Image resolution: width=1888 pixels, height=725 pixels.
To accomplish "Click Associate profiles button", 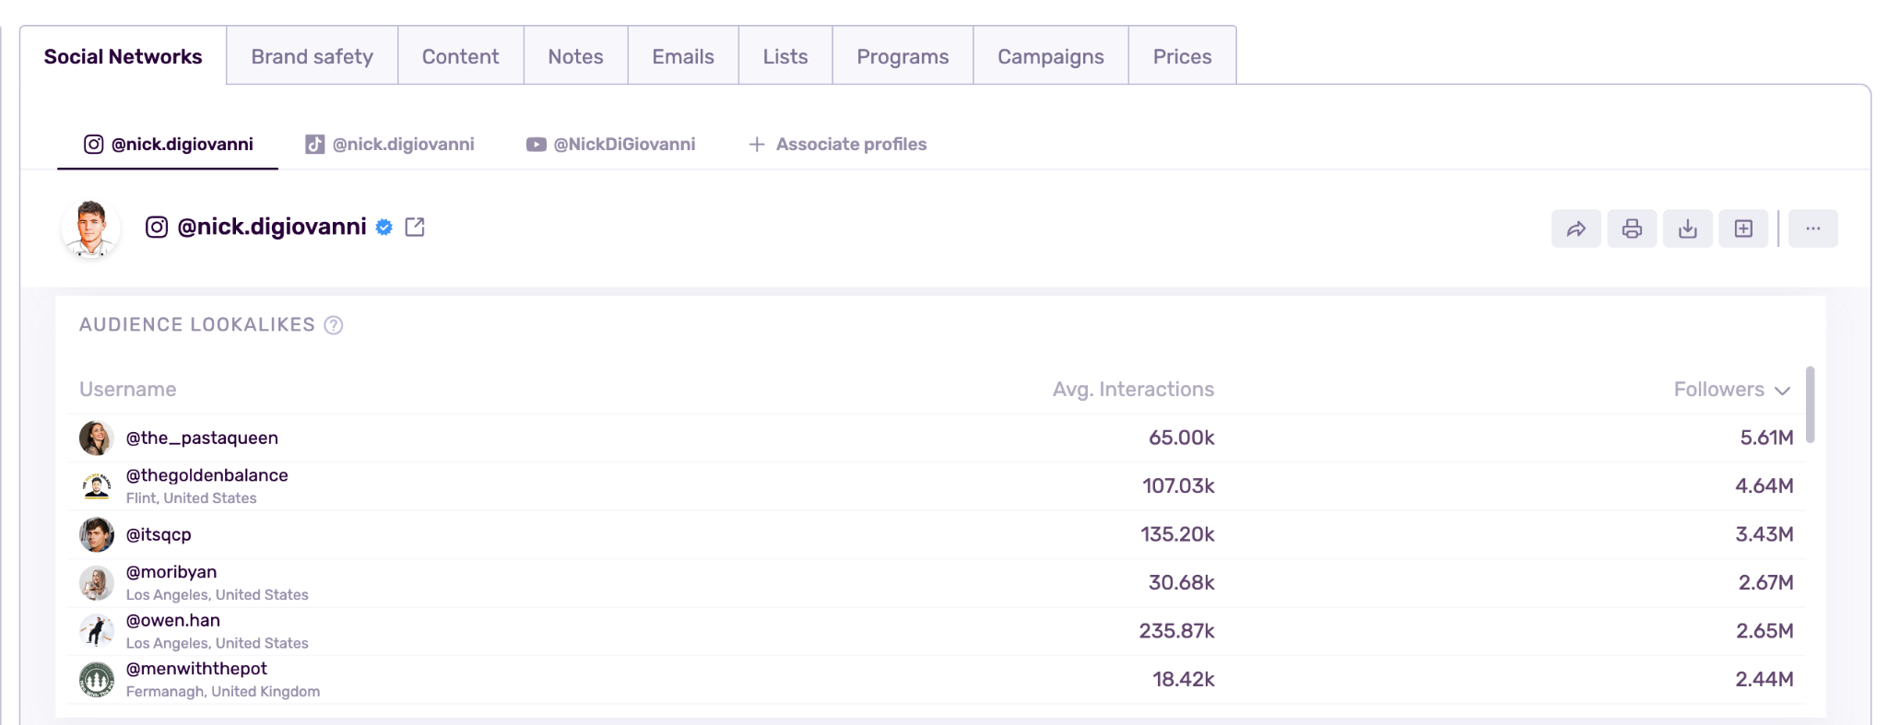I will [837, 145].
